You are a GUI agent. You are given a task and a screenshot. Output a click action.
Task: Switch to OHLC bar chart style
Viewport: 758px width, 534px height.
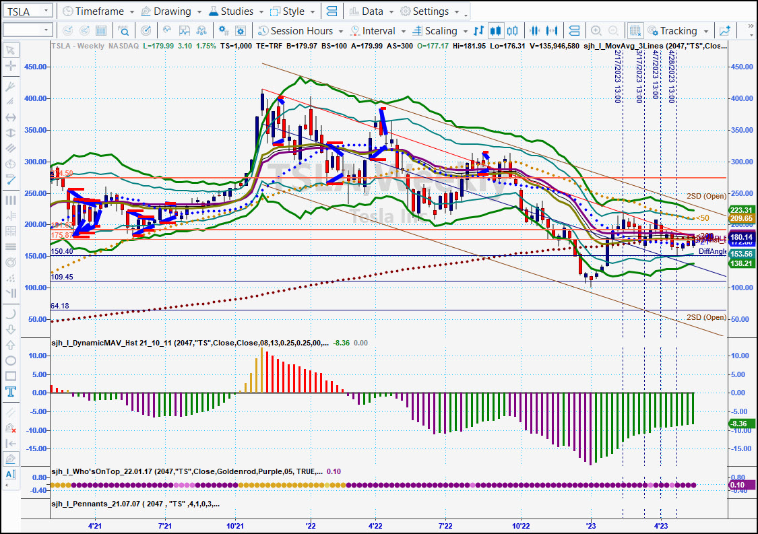(x=478, y=31)
